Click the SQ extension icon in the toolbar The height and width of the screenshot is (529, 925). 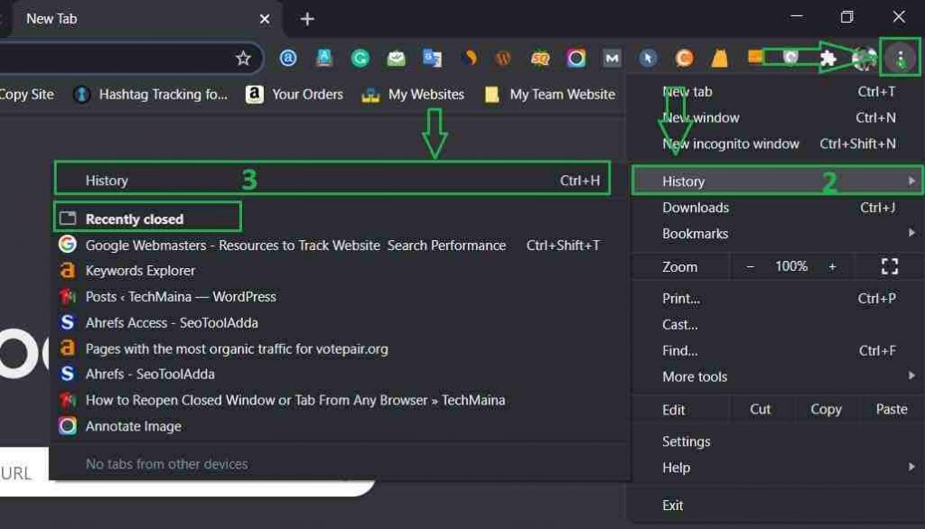point(539,58)
